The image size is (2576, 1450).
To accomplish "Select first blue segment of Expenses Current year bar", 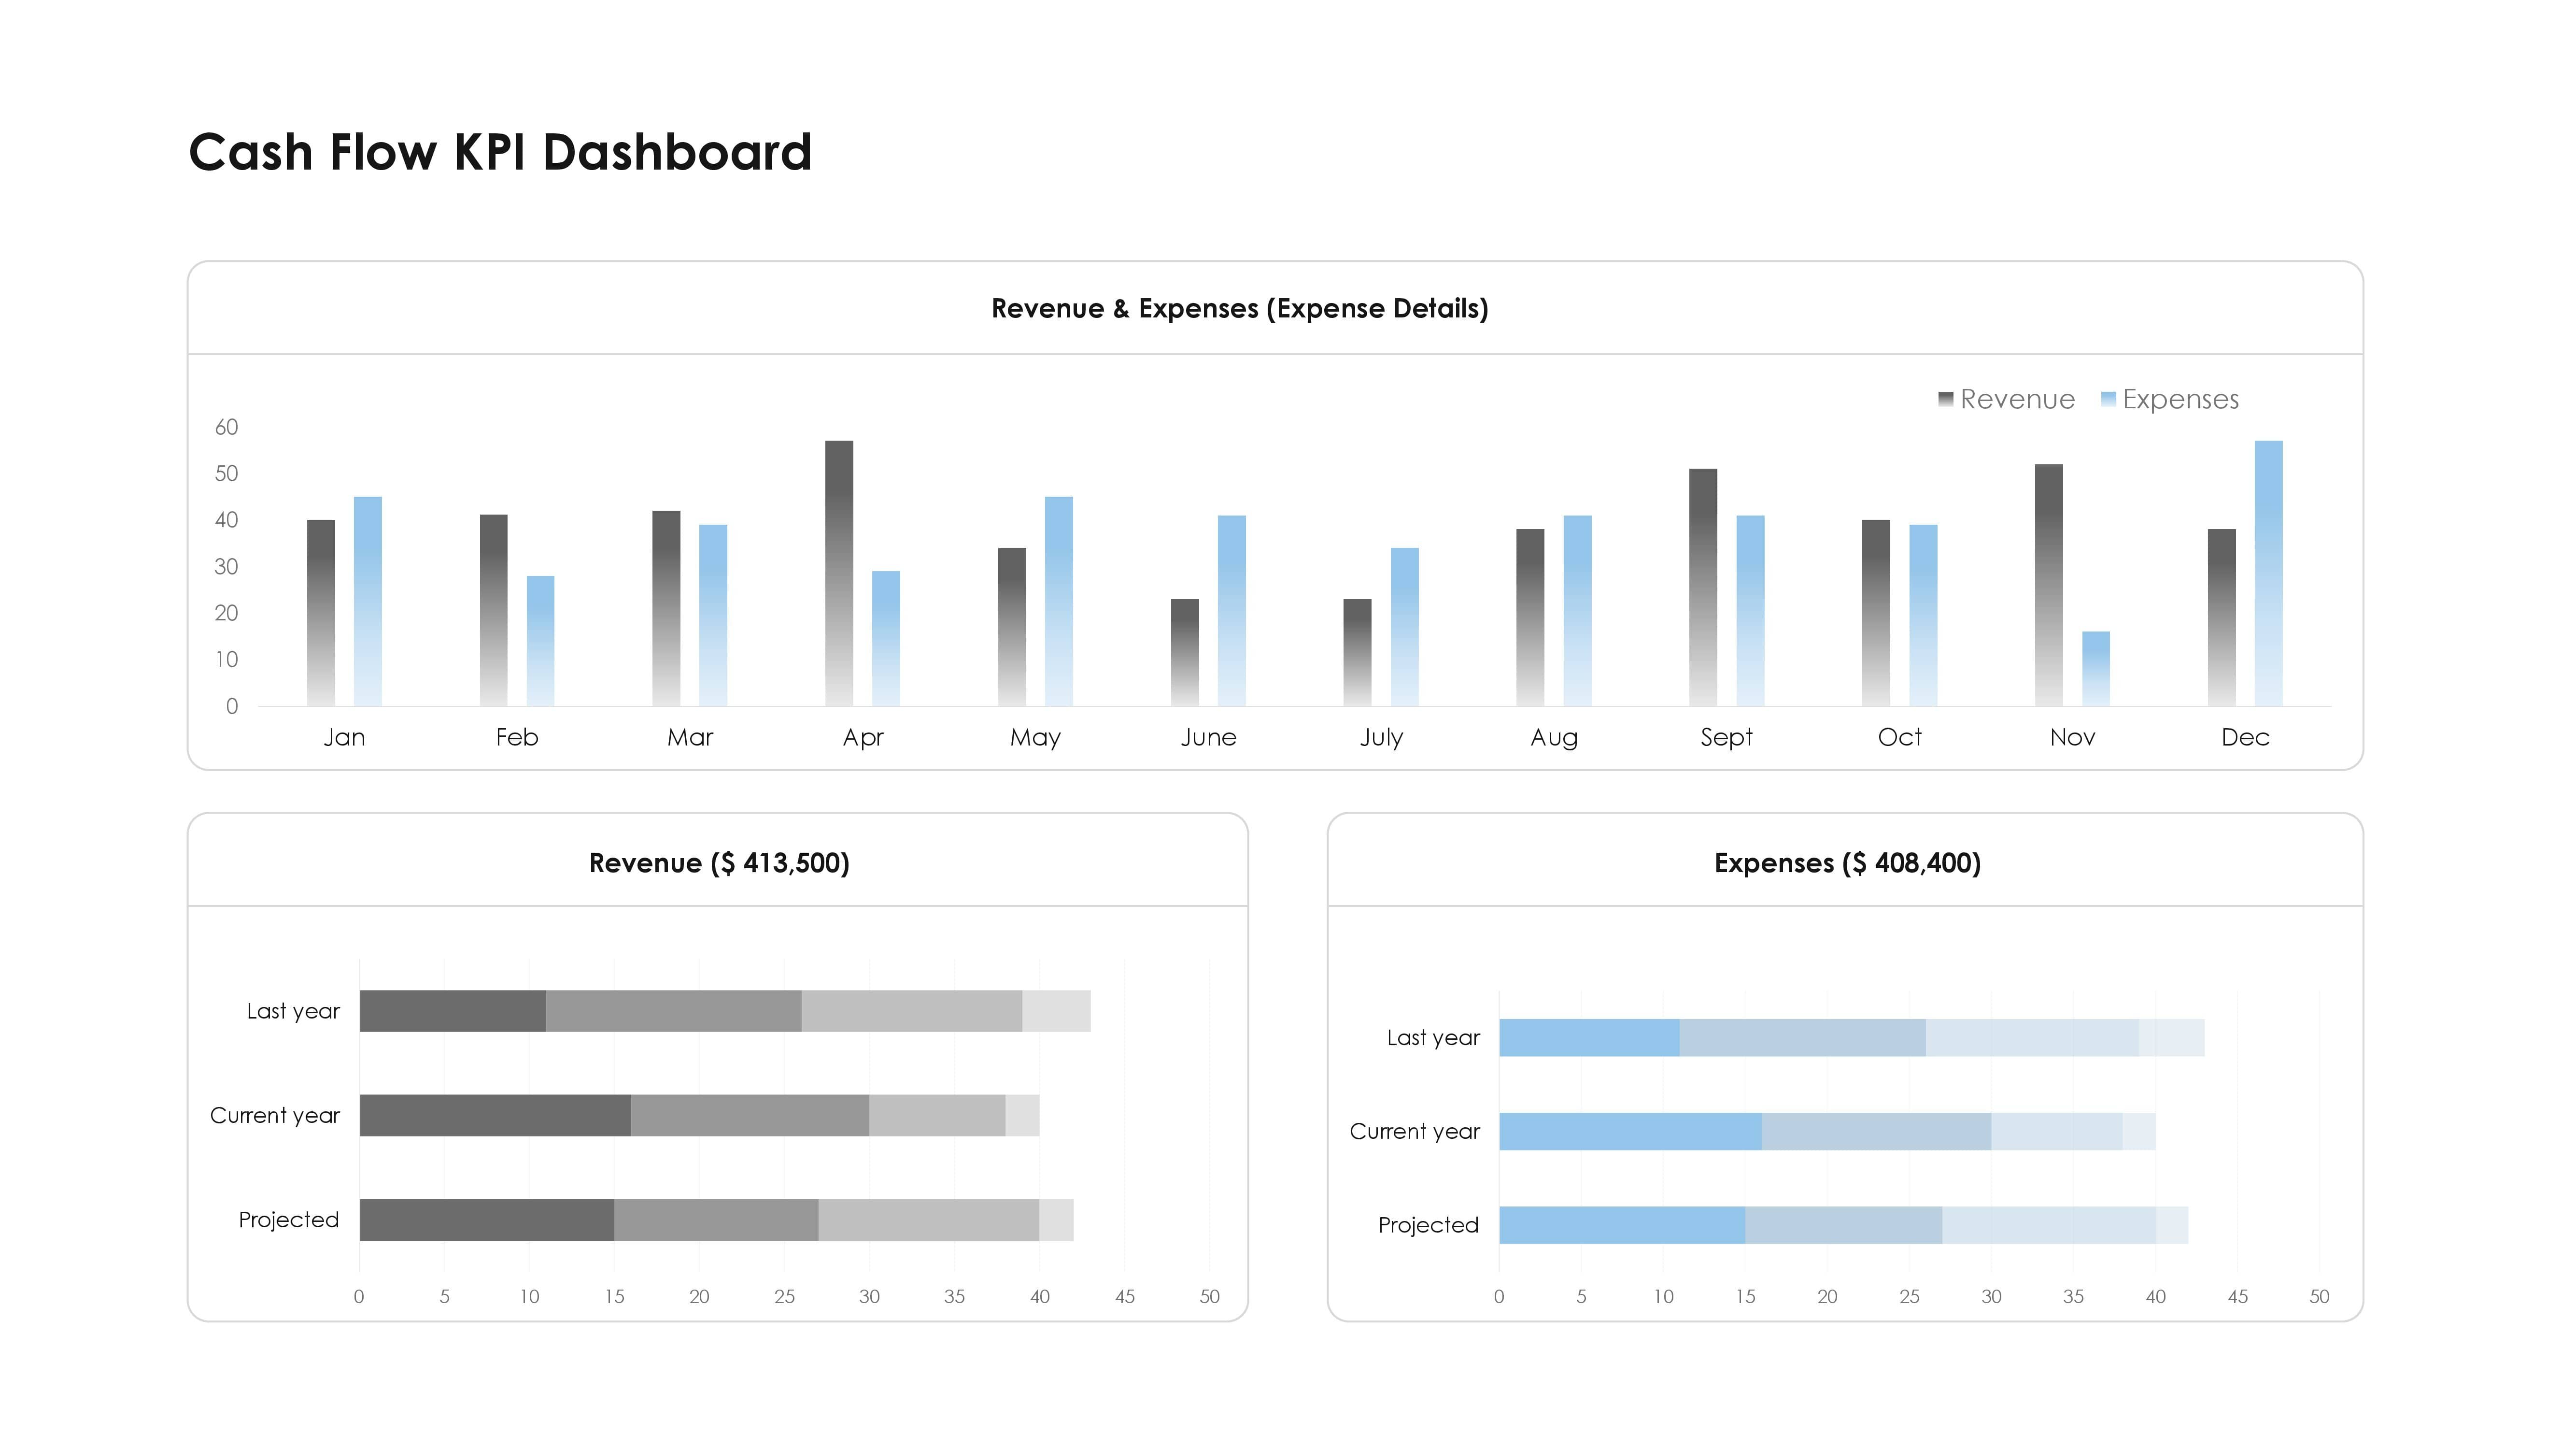I will click(1630, 1132).
